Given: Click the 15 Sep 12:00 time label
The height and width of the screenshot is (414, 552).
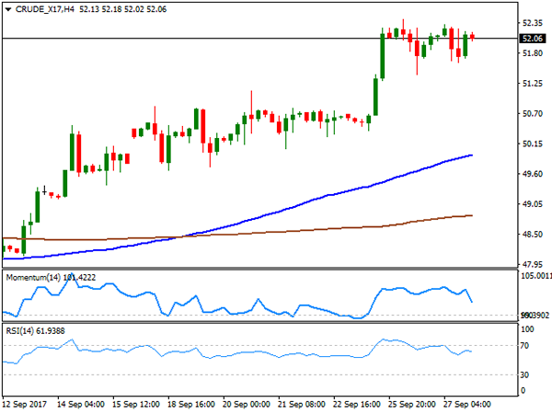Looking at the screenshot, I should point(136,405).
